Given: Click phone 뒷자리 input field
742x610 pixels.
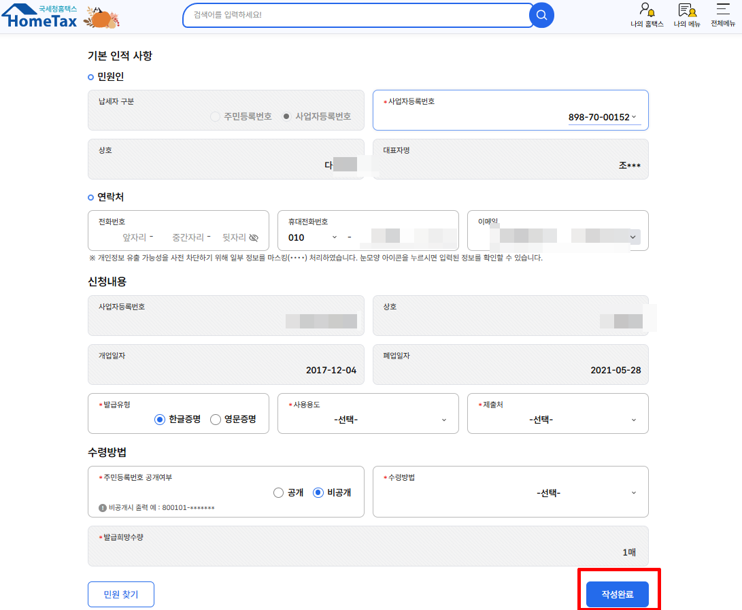Looking at the screenshot, I should tap(234, 237).
